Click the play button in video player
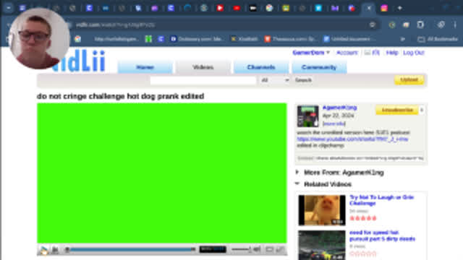 tap(43, 250)
